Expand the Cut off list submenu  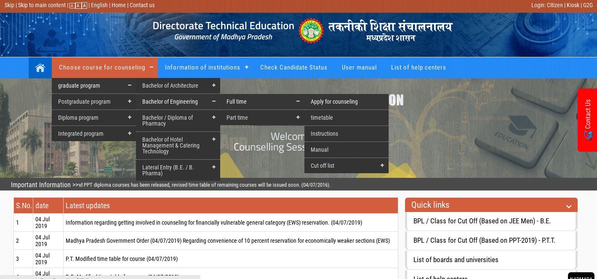382,165
